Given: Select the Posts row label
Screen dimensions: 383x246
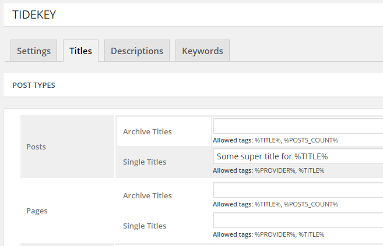Looking at the screenshot, I should [36, 147].
